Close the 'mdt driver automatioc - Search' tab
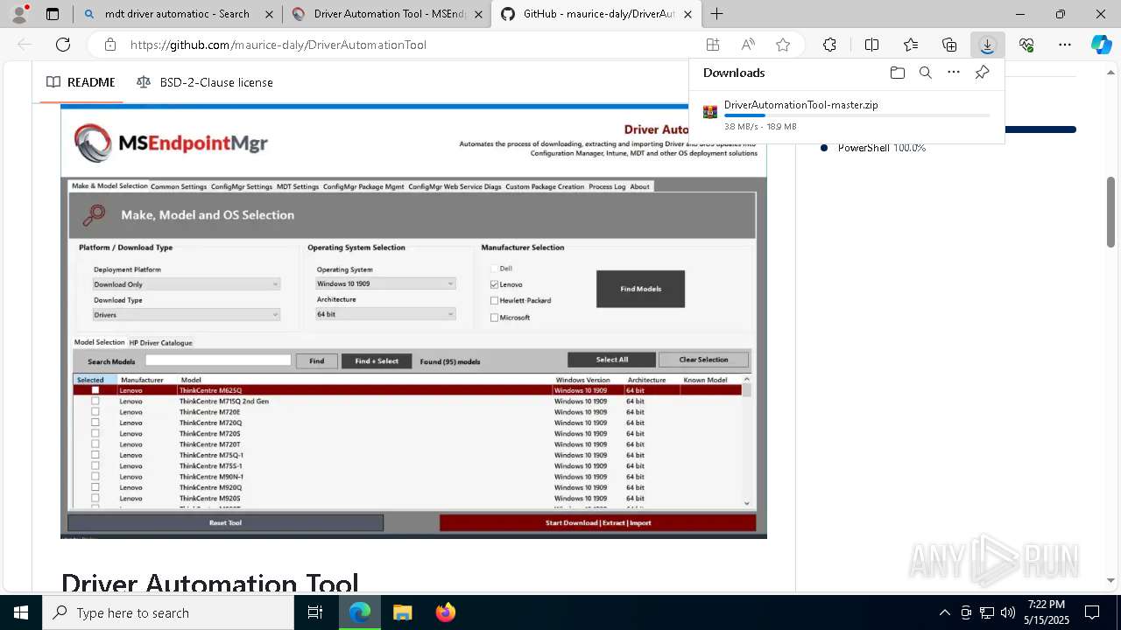 click(x=267, y=14)
